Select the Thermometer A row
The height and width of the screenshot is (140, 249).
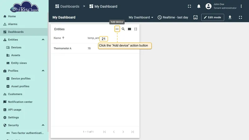click(95, 49)
